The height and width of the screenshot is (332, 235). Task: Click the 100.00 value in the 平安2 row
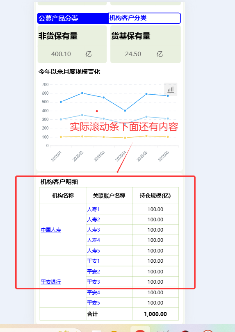[x=155, y=271]
